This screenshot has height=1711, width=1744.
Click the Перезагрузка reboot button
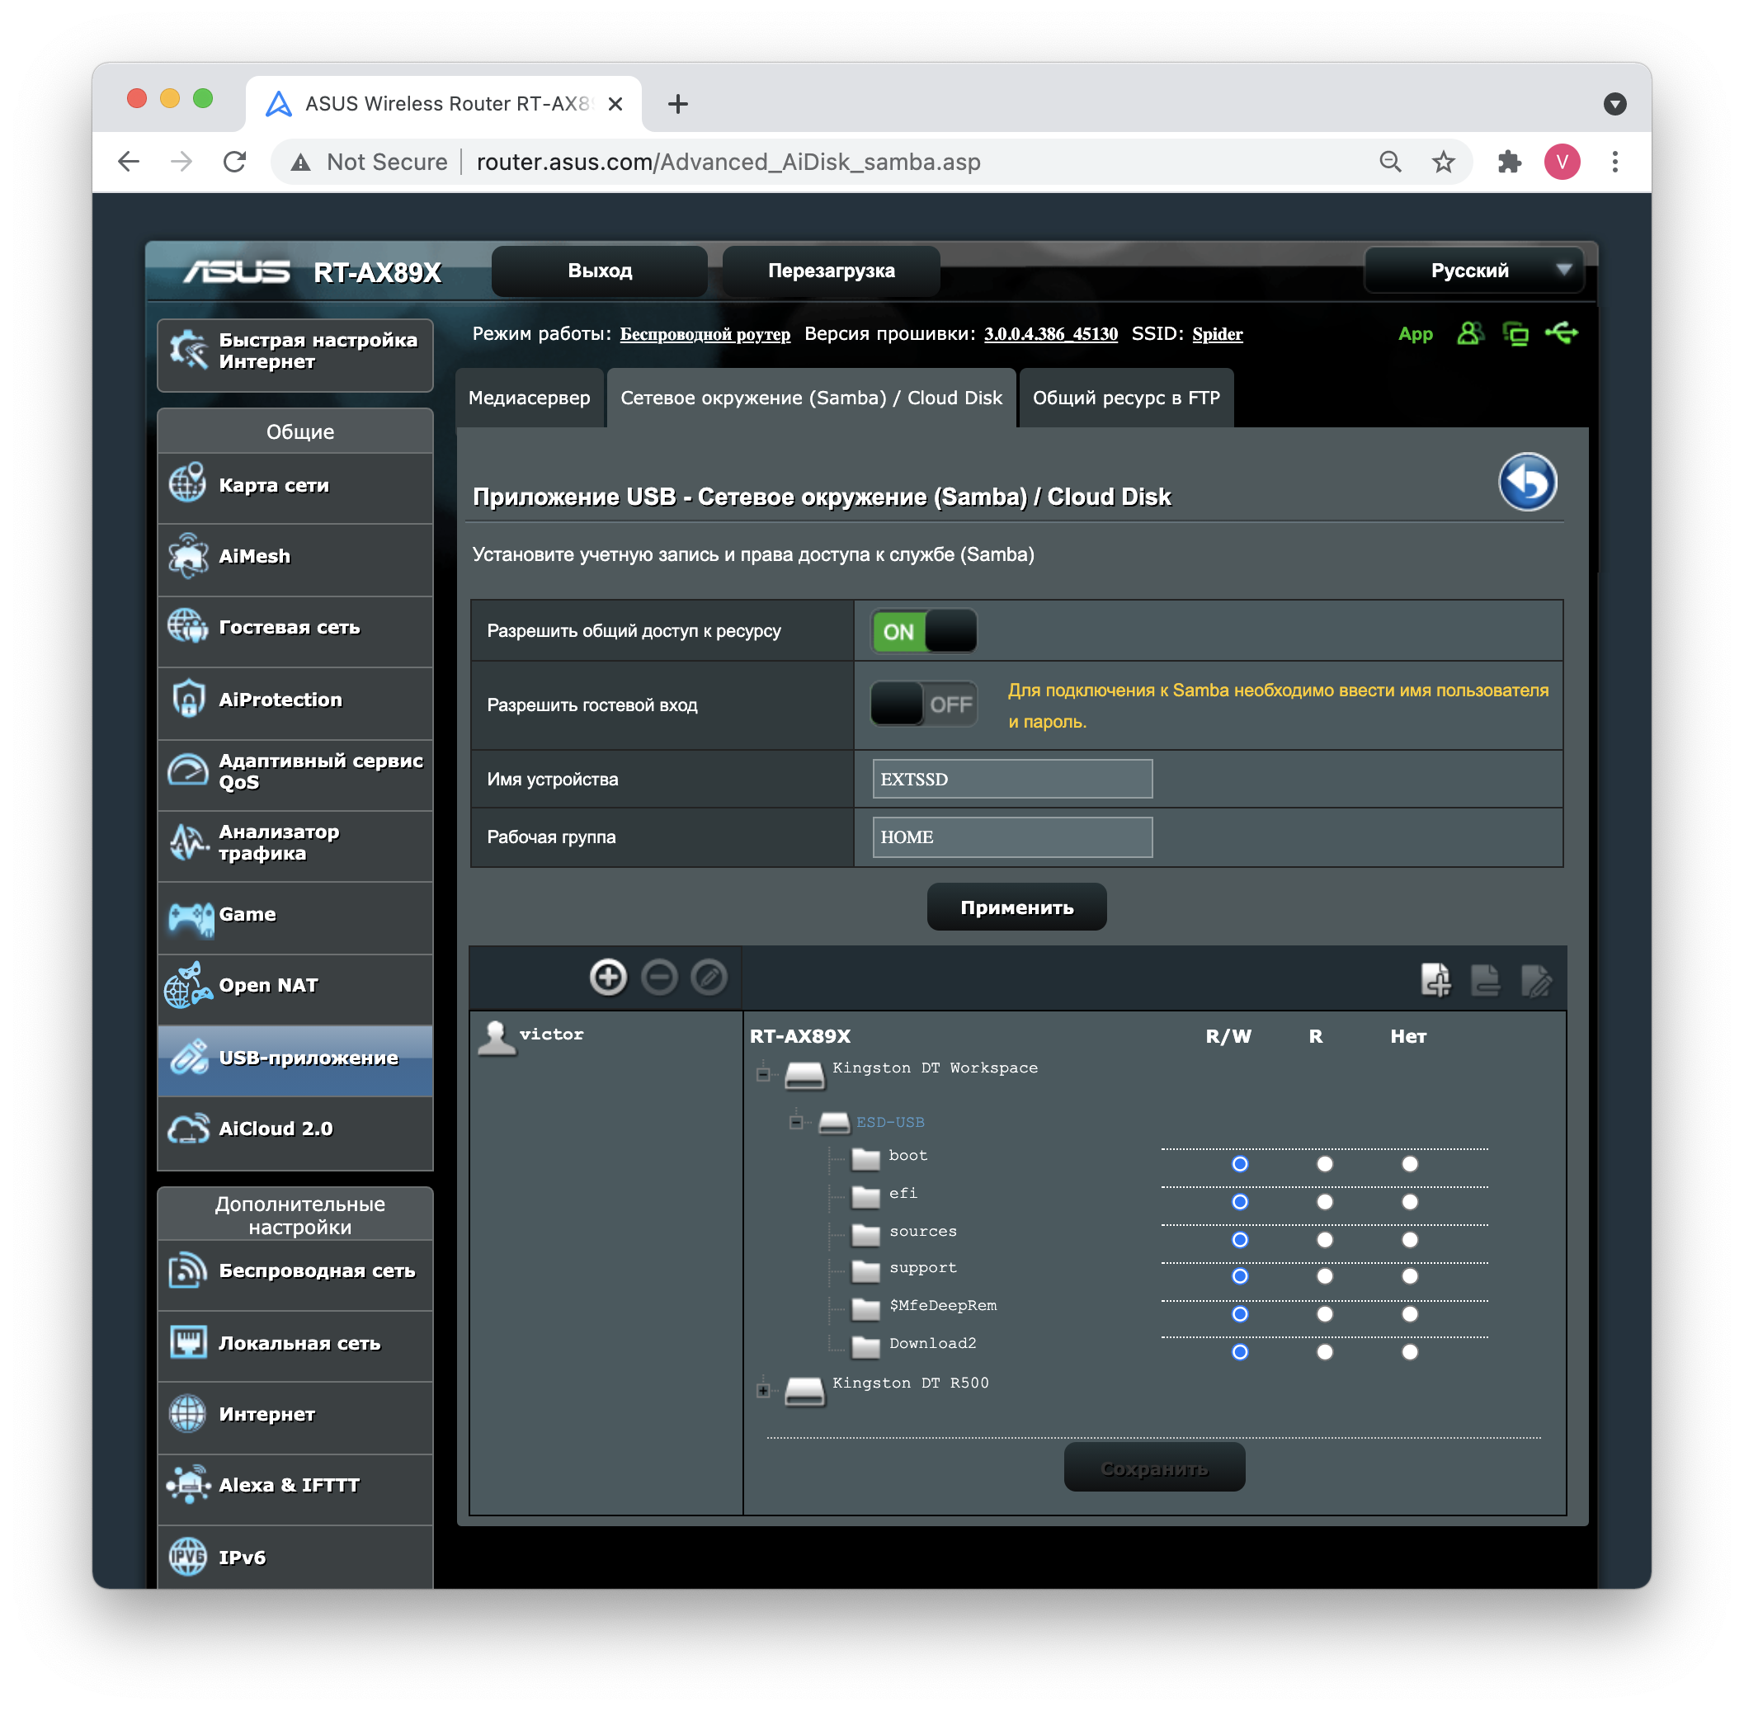831,271
